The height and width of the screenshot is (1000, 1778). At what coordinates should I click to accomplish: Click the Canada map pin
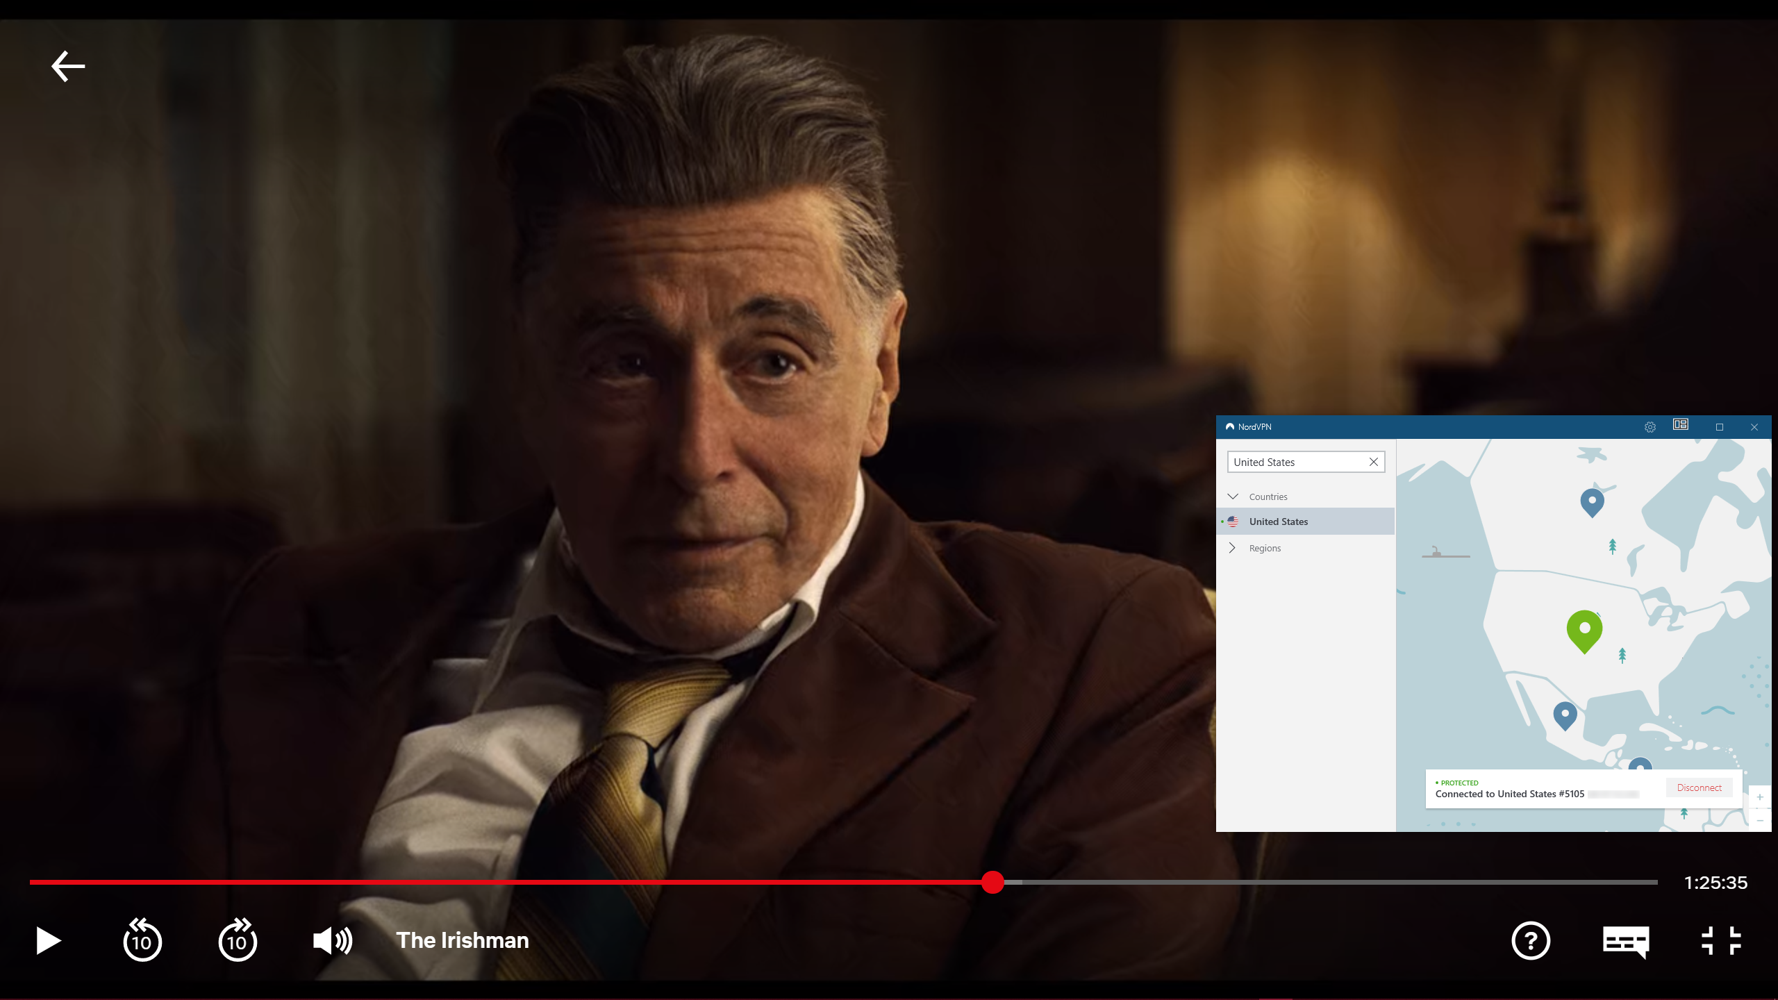coord(1592,502)
